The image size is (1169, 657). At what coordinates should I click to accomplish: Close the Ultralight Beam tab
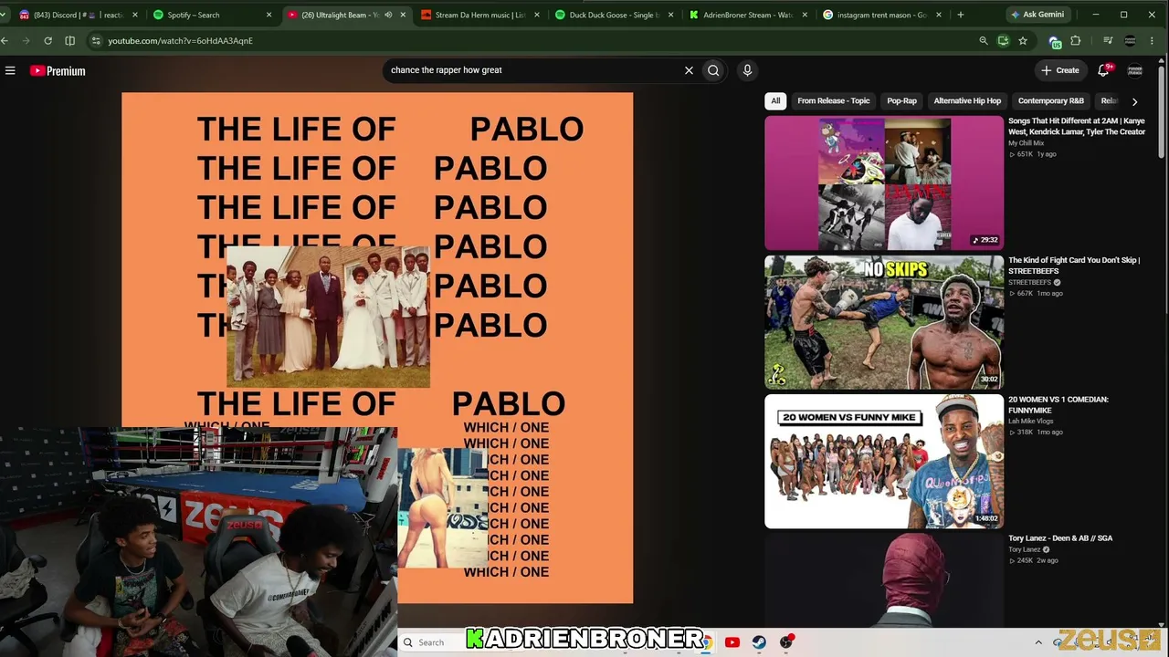(403, 15)
